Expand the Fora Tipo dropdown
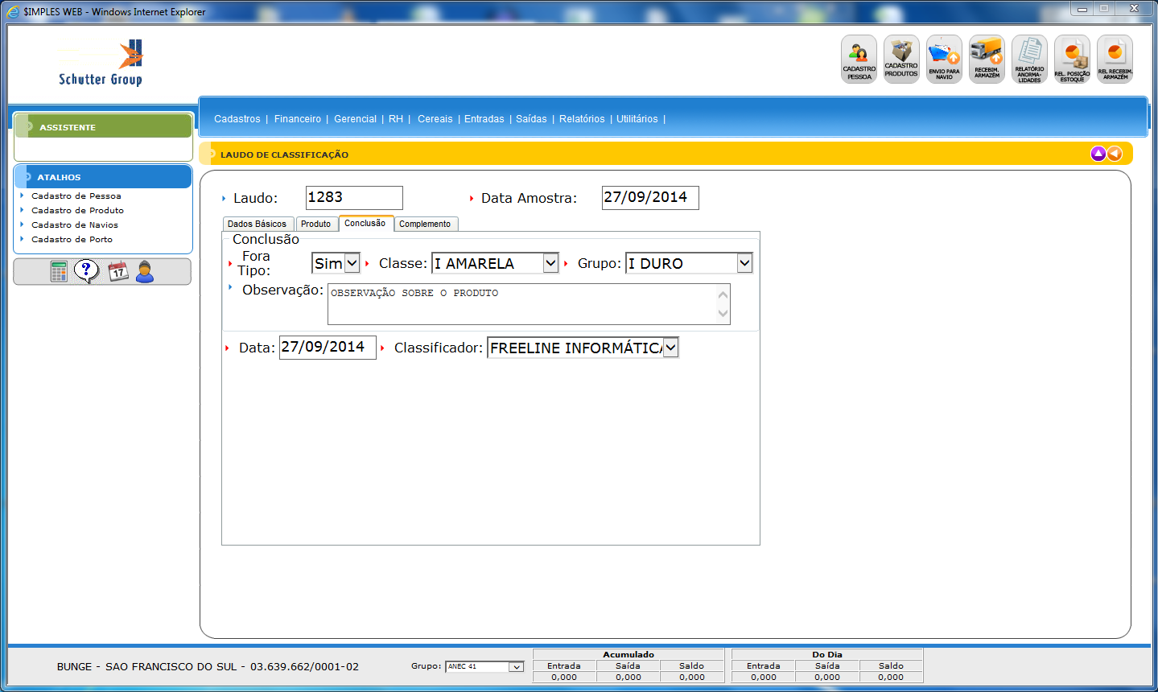The image size is (1158, 692). point(352,263)
